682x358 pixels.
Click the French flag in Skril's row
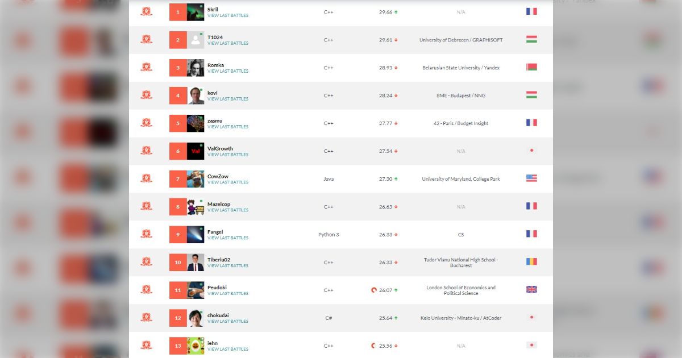(531, 11)
